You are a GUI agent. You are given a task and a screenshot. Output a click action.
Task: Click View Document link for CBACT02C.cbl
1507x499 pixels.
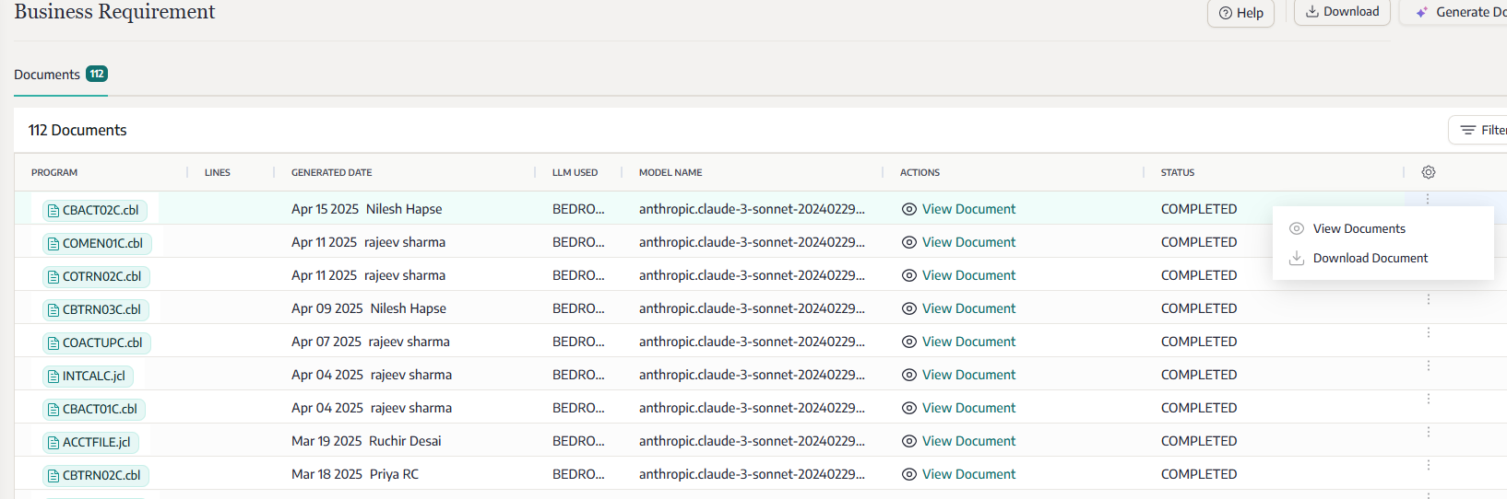click(958, 209)
